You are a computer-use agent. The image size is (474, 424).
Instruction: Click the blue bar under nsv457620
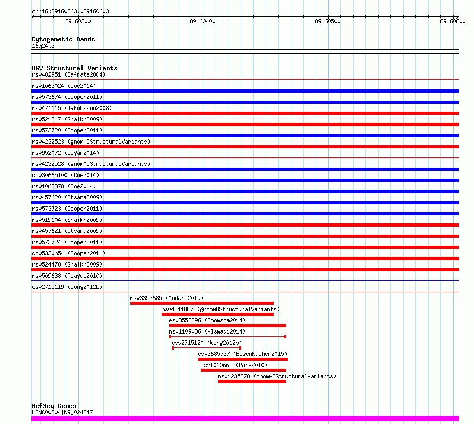click(x=245, y=203)
